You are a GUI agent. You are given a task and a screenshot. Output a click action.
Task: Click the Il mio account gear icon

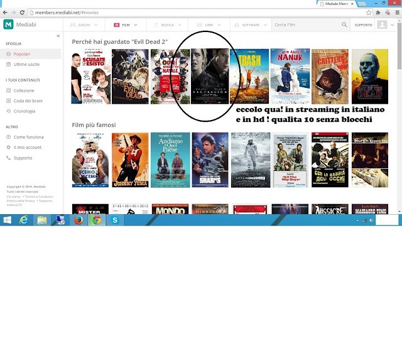tap(8, 148)
